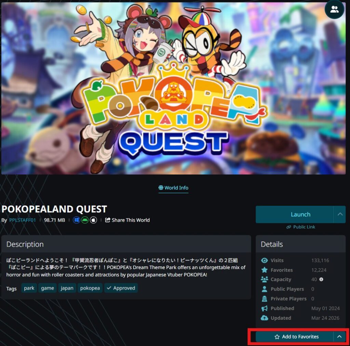Click the Apple iOS platform icon
The image size is (350, 346).
(x=93, y=220)
